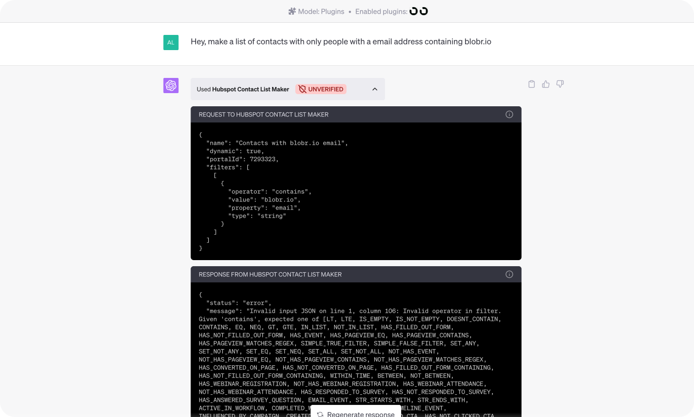Click the "dynamic": true line
Viewport: 694px width, 417px height.
[x=235, y=151]
